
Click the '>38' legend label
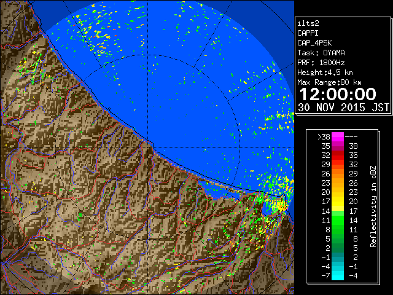tap(324, 136)
